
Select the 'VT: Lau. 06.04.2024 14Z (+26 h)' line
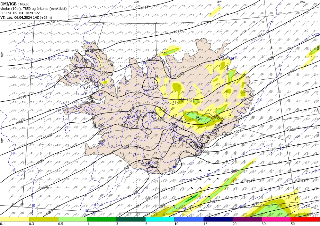(26, 18)
